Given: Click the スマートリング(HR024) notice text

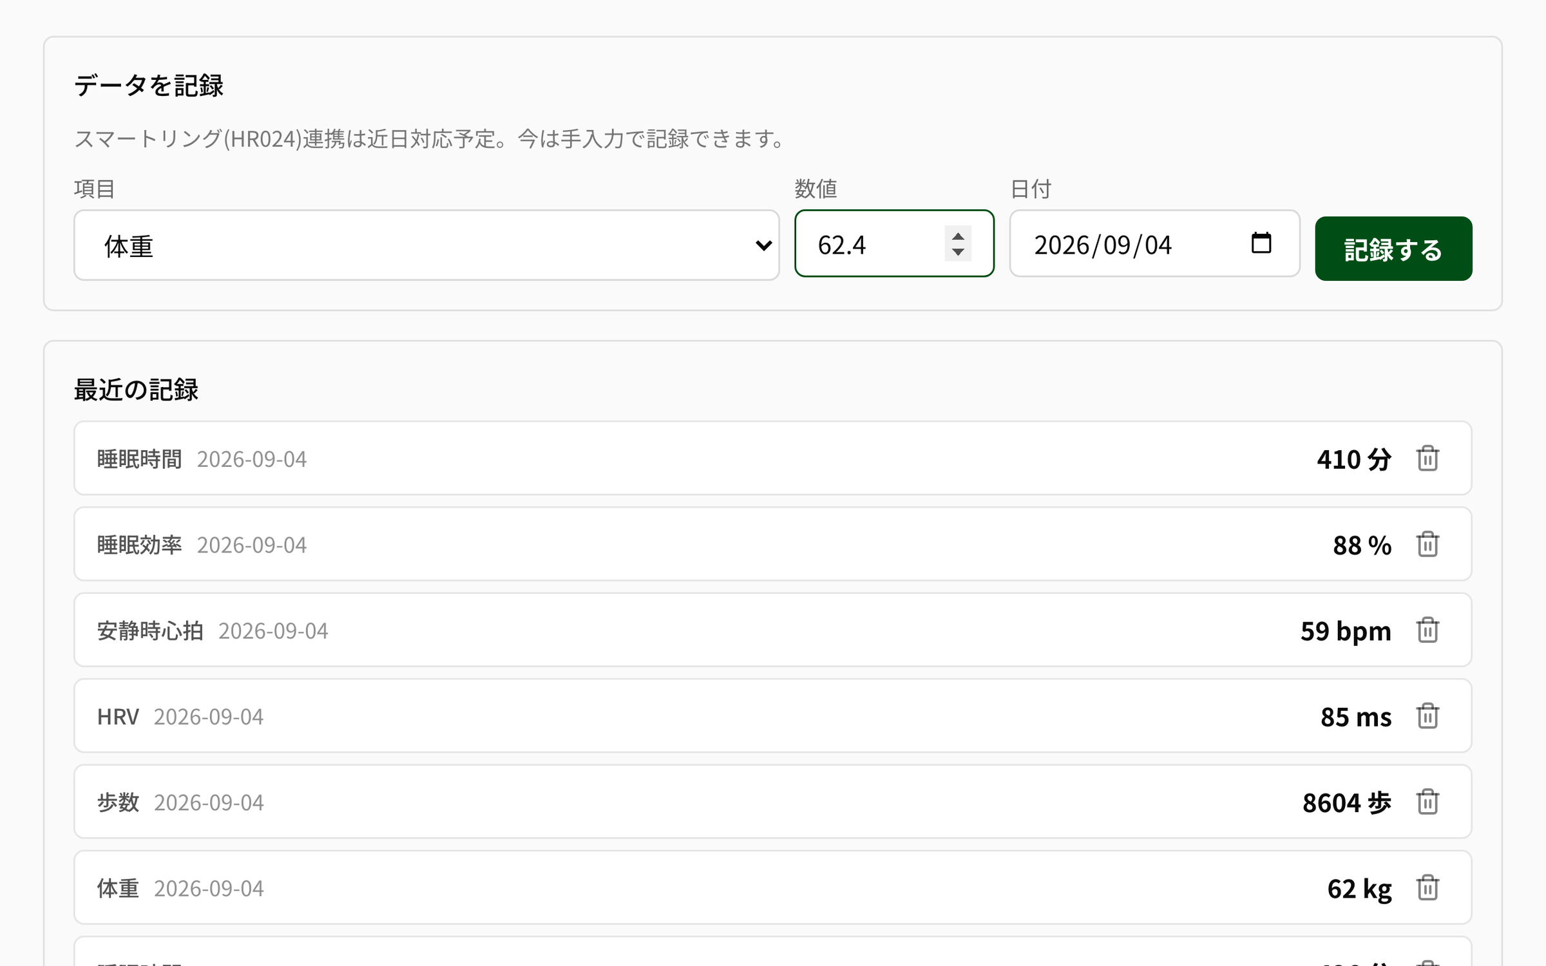Looking at the screenshot, I should tap(430, 138).
